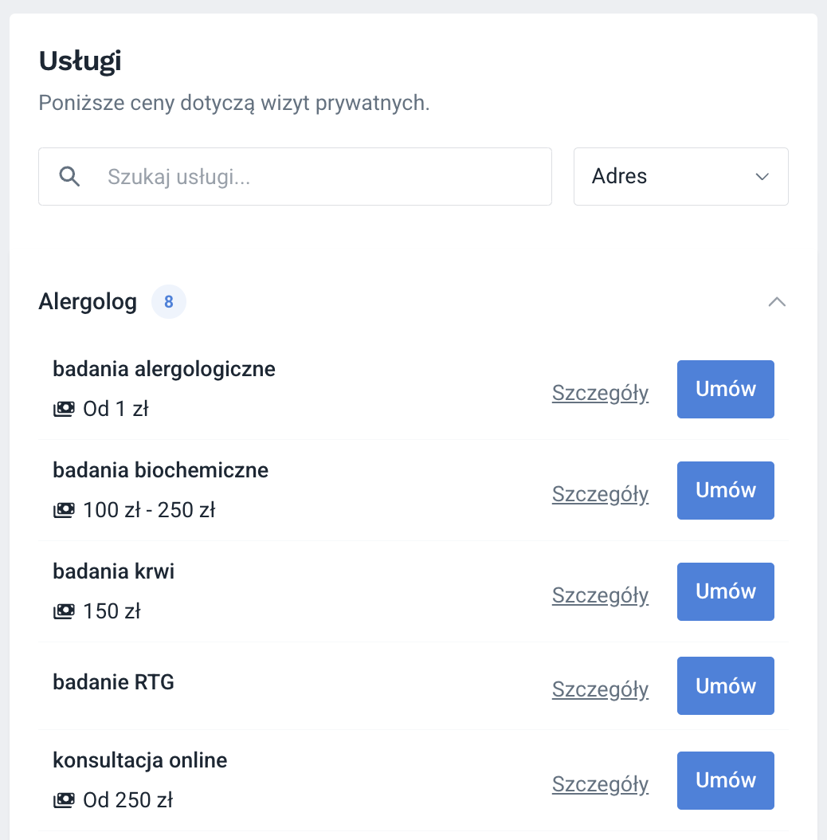Click the banknote icon beside "150 zł"

[64, 610]
